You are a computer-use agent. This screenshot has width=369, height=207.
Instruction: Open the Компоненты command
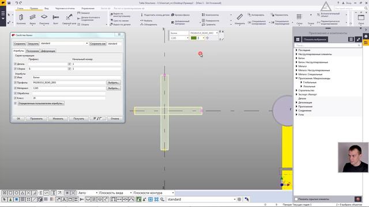click(x=210, y=15)
